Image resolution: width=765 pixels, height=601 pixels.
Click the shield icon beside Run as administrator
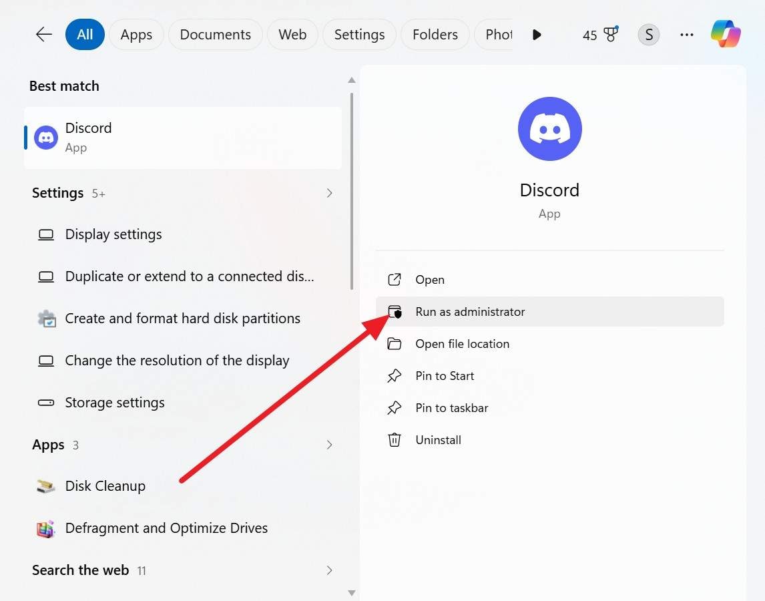[395, 311]
